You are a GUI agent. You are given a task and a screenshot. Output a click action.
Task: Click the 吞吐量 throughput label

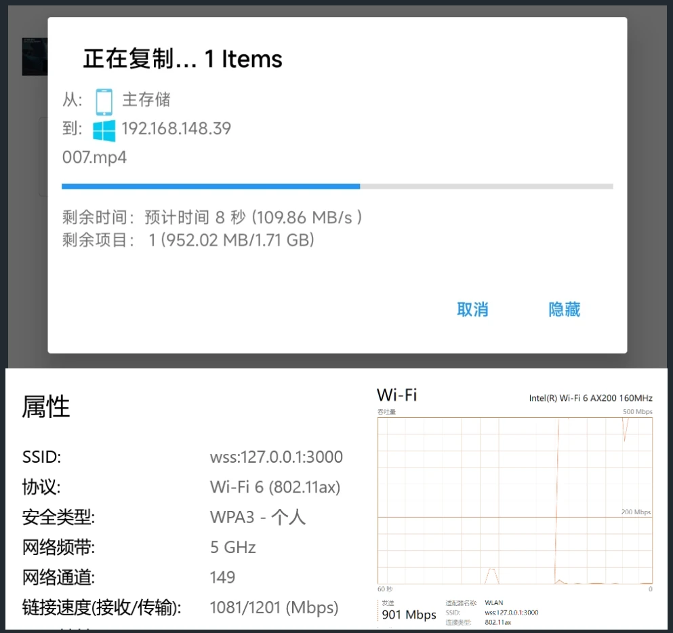pyautogui.click(x=387, y=412)
